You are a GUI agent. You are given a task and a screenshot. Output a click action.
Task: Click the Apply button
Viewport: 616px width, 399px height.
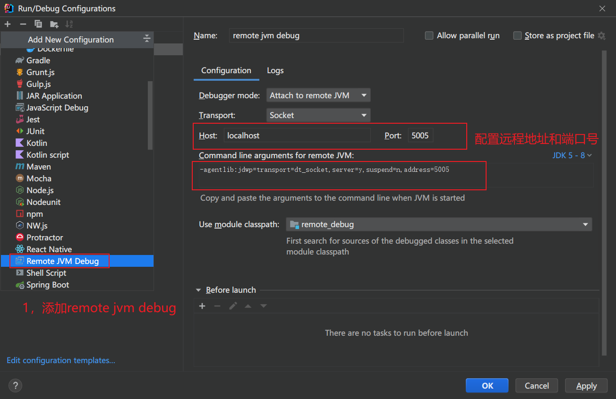[x=586, y=386]
